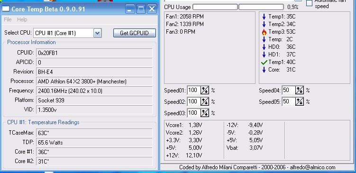This screenshot has height=173, width=356.
Task: Click the Core #2 temperature field 31C
Action: (94, 162)
